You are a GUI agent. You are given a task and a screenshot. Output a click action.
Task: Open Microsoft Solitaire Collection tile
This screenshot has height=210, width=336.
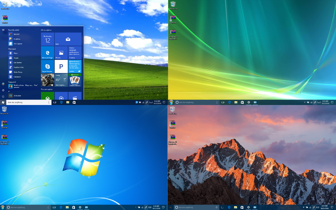pyautogui.click(x=75, y=80)
